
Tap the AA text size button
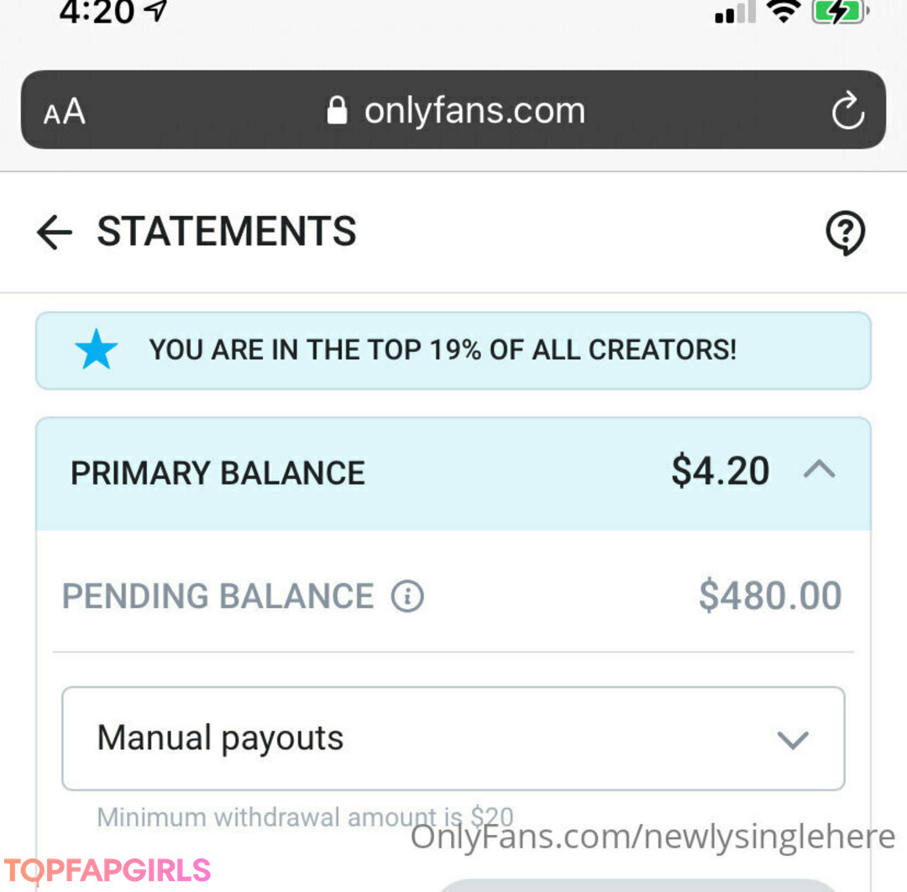coord(65,111)
